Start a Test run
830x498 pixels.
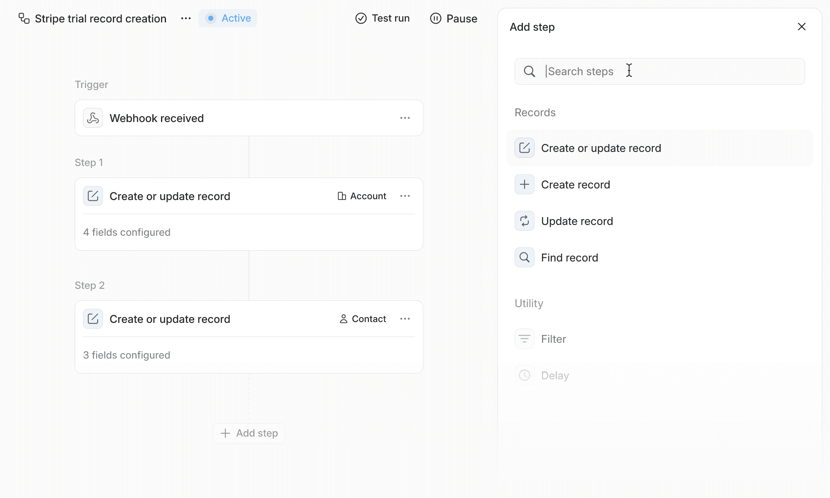coord(382,18)
